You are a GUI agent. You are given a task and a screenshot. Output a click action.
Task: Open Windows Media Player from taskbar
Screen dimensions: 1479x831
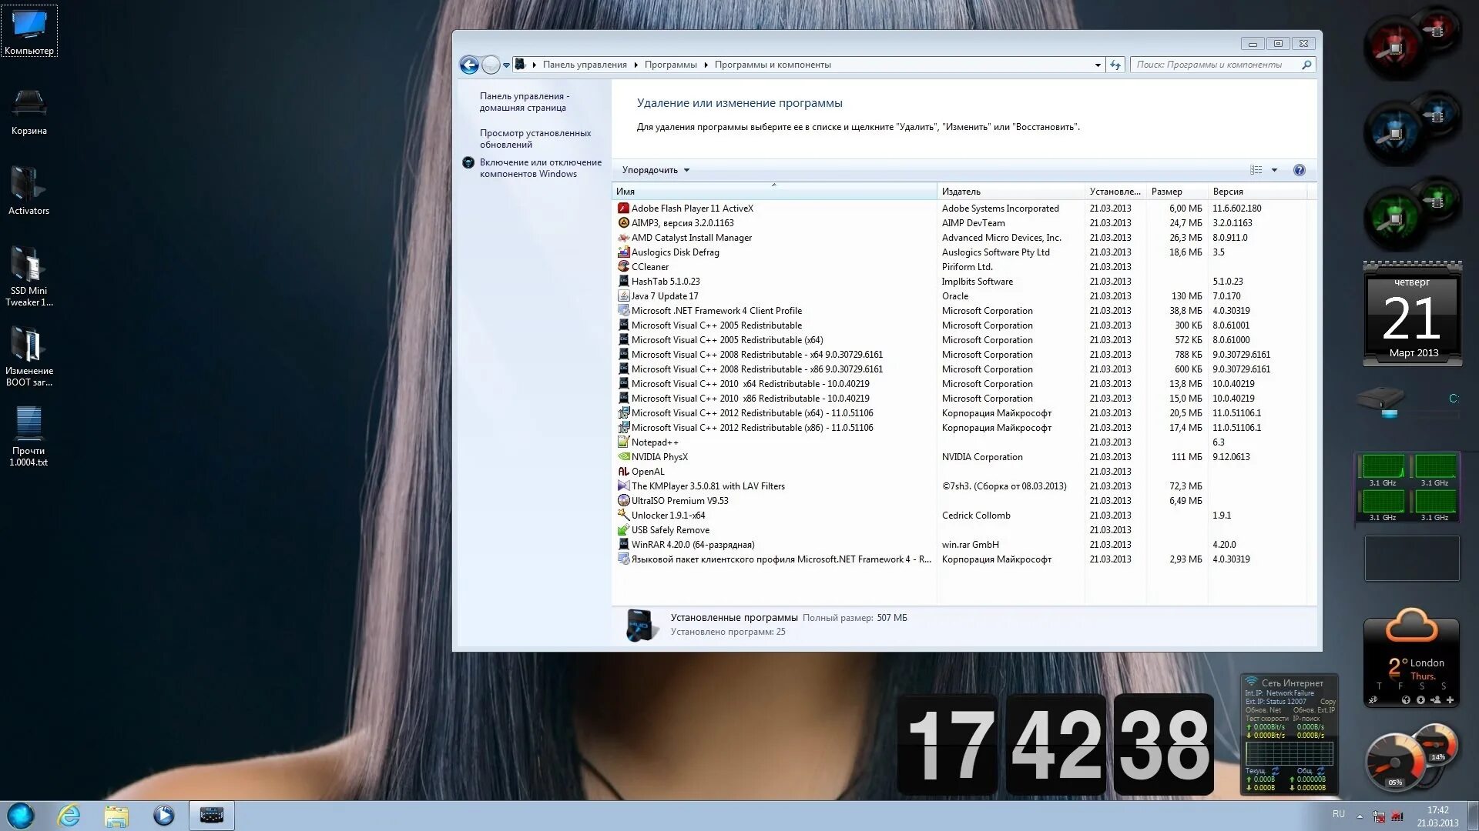click(x=163, y=816)
